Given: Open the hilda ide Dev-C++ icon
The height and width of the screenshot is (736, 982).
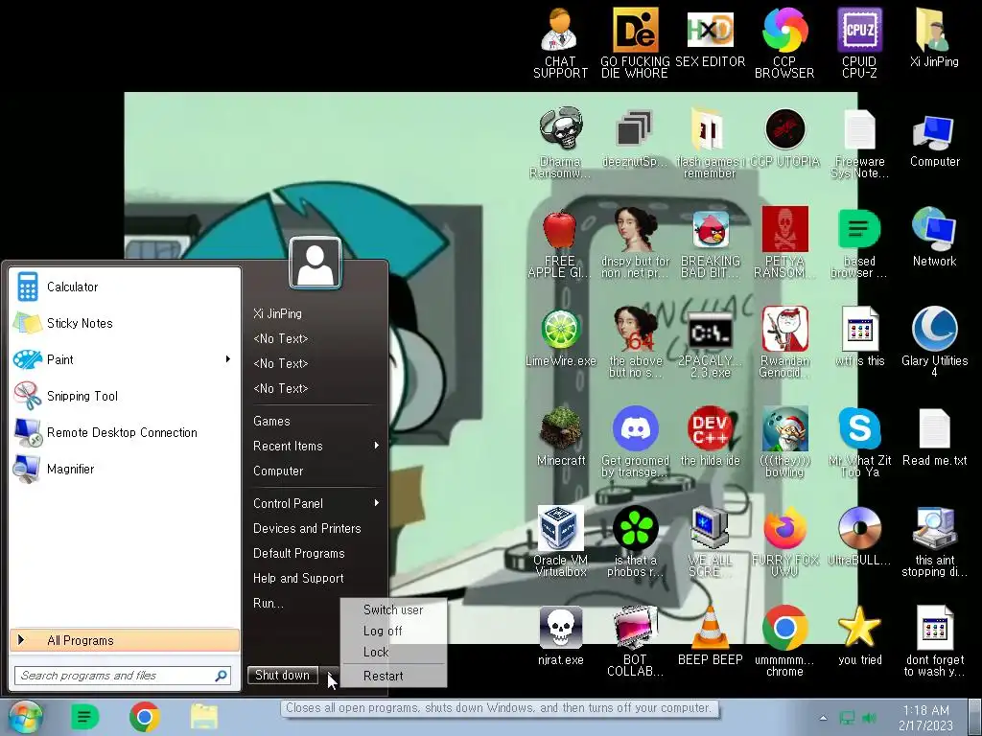Looking at the screenshot, I should 710,437.
